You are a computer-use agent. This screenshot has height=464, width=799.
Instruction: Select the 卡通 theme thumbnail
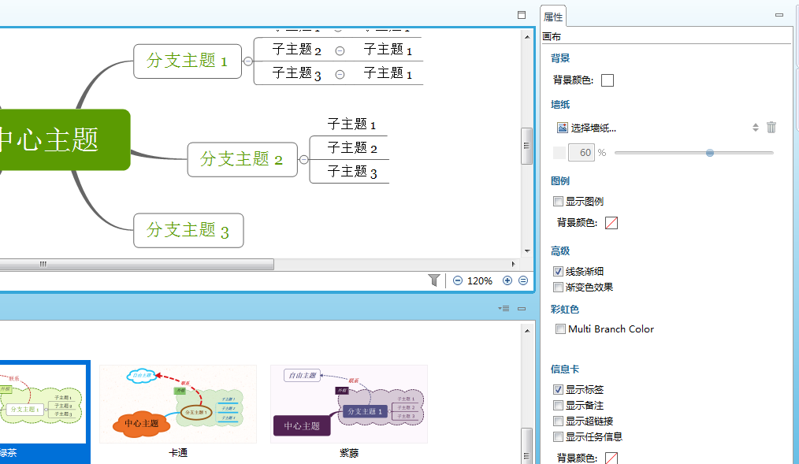(178, 403)
